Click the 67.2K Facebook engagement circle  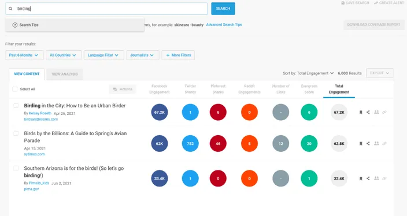(160, 112)
